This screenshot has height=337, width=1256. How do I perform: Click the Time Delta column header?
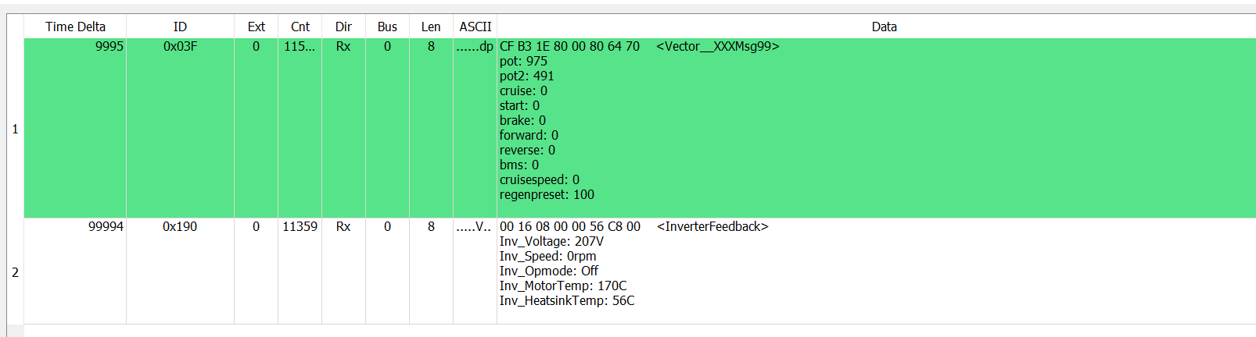coord(75,27)
